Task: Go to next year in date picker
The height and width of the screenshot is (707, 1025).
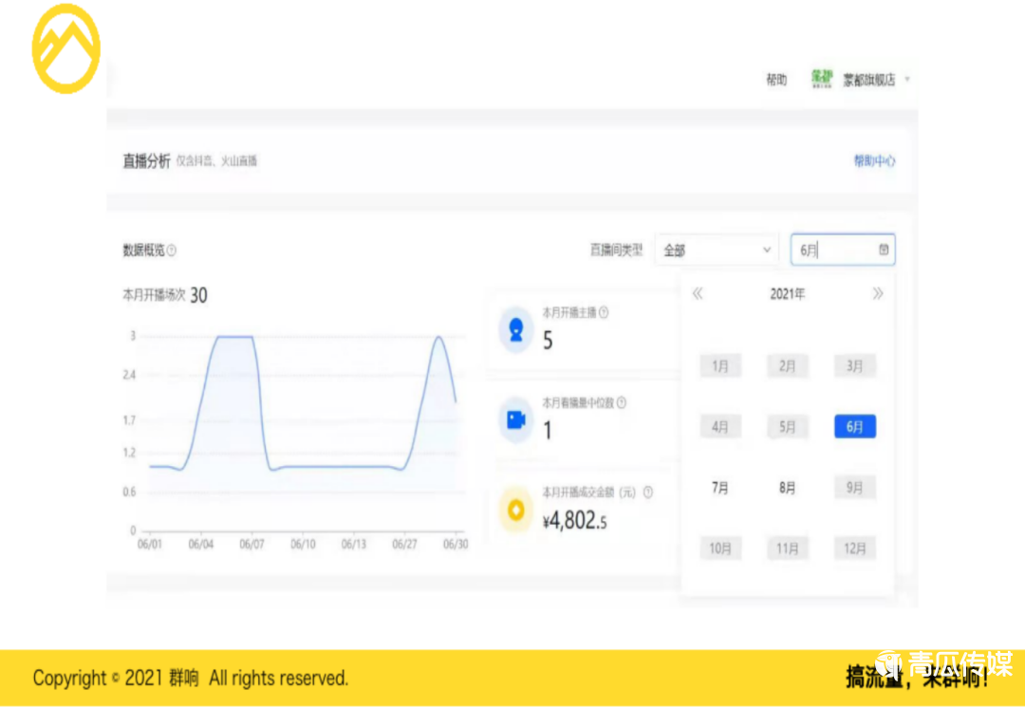Action: click(x=878, y=294)
